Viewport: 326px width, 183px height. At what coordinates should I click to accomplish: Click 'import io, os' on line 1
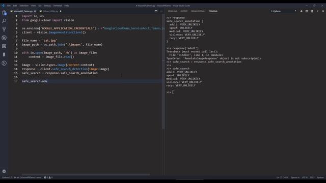(x=33, y=16)
